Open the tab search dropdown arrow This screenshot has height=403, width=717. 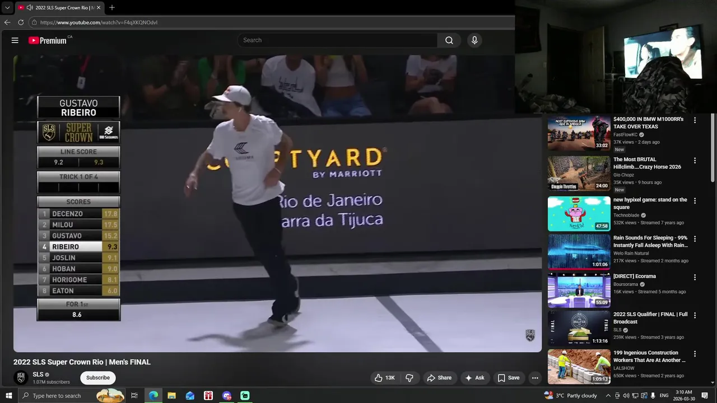pyautogui.click(x=7, y=8)
